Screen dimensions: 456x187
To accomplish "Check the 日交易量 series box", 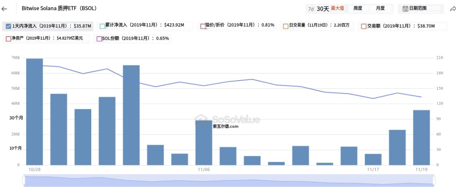I will (286, 26).
